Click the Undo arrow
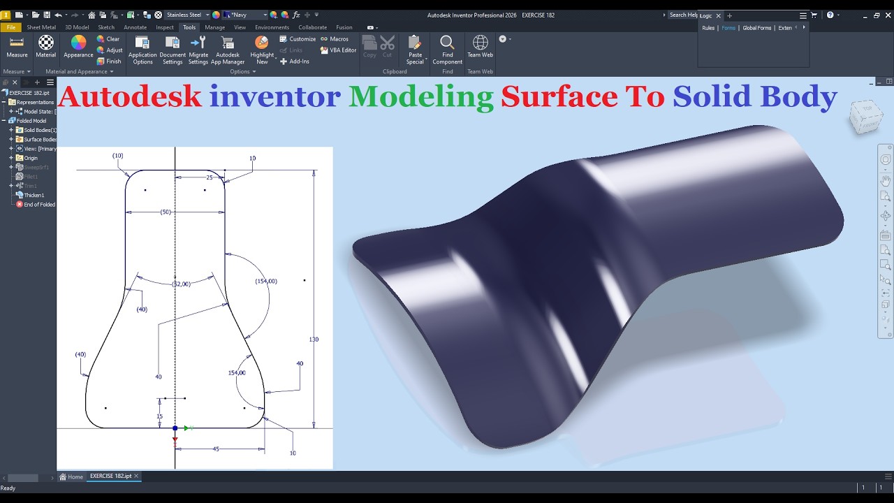894x503 pixels. 58,15
